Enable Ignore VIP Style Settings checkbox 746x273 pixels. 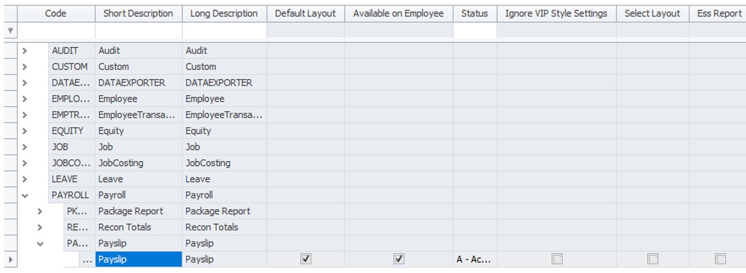click(557, 259)
